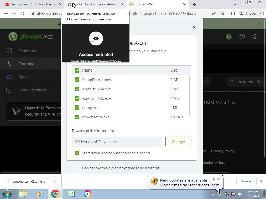Dismiss the green notification banner

tap(261, 24)
